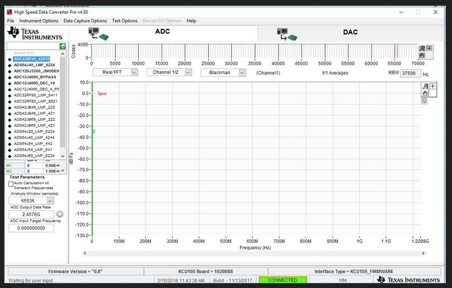The height and width of the screenshot is (288, 452).
Task: Click the Firmware Version status text
Action: (x=75, y=271)
